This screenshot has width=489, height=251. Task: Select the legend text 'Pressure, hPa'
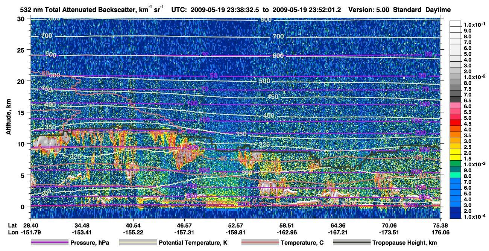[x=90, y=243]
